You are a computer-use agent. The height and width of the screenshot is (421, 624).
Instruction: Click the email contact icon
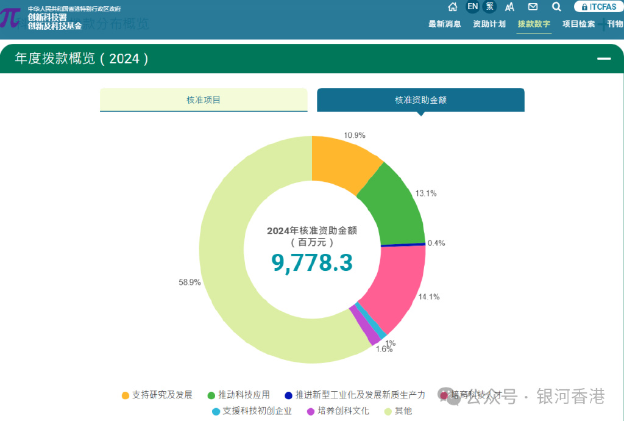533,7
